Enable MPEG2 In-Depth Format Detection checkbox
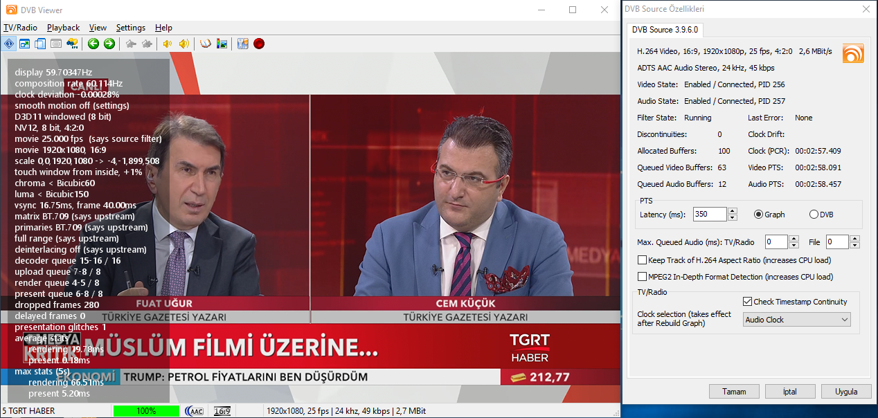Screen dimensions: 878x418 pos(642,277)
